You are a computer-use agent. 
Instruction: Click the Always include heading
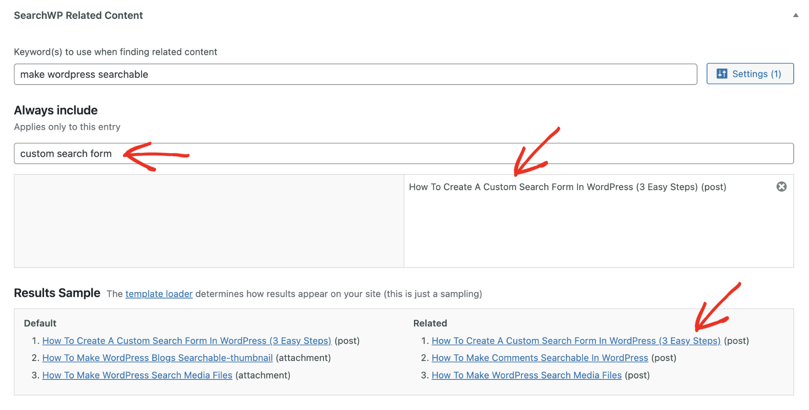pos(56,110)
